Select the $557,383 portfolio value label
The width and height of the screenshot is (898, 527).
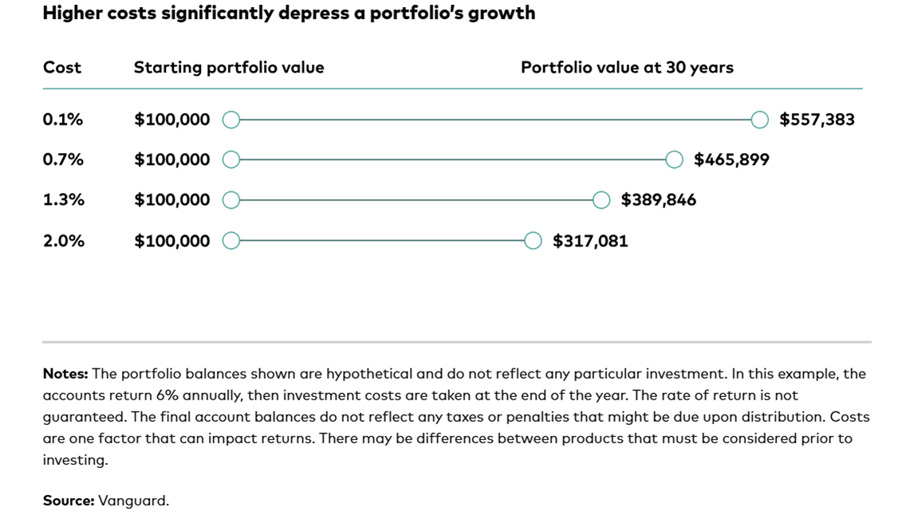coord(817,120)
